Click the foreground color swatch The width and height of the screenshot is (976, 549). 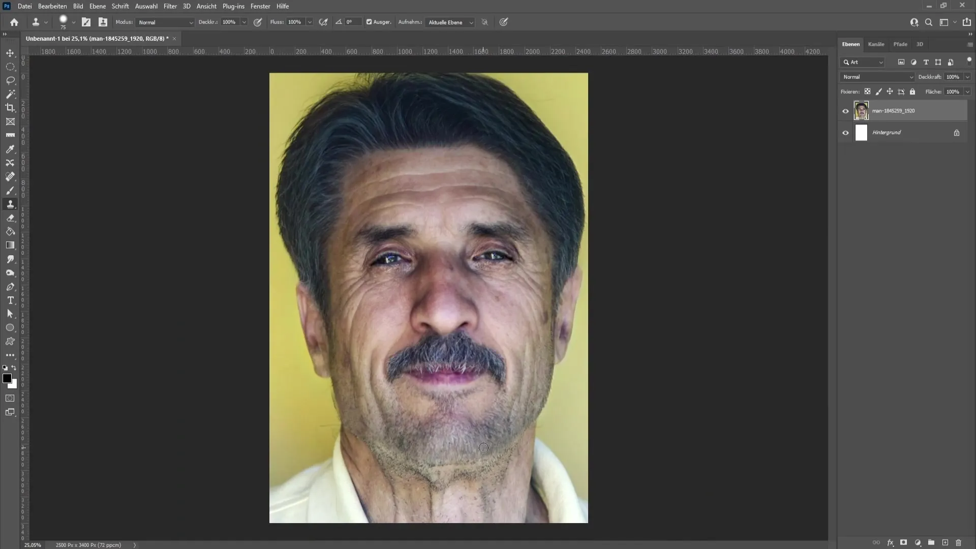tap(8, 378)
